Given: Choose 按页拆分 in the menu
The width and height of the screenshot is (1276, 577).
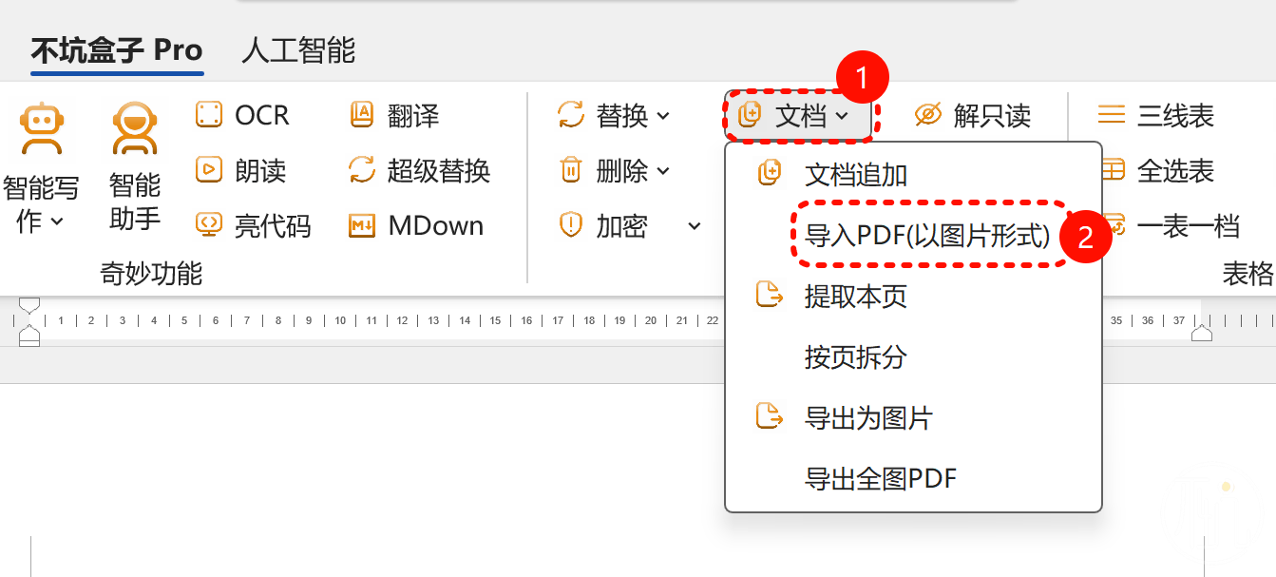Looking at the screenshot, I should [x=856, y=357].
